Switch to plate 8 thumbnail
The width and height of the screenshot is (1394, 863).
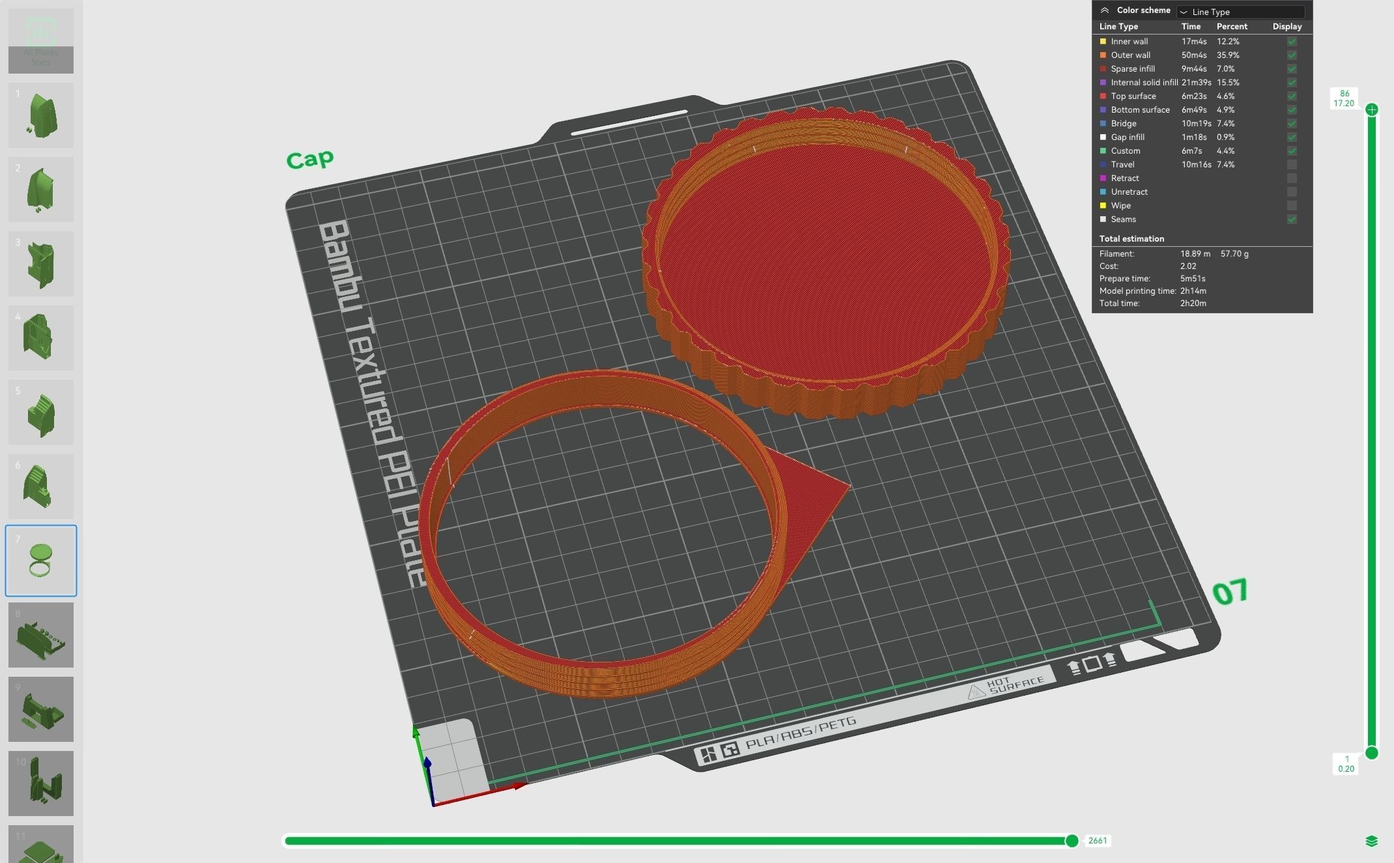(x=40, y=635)
